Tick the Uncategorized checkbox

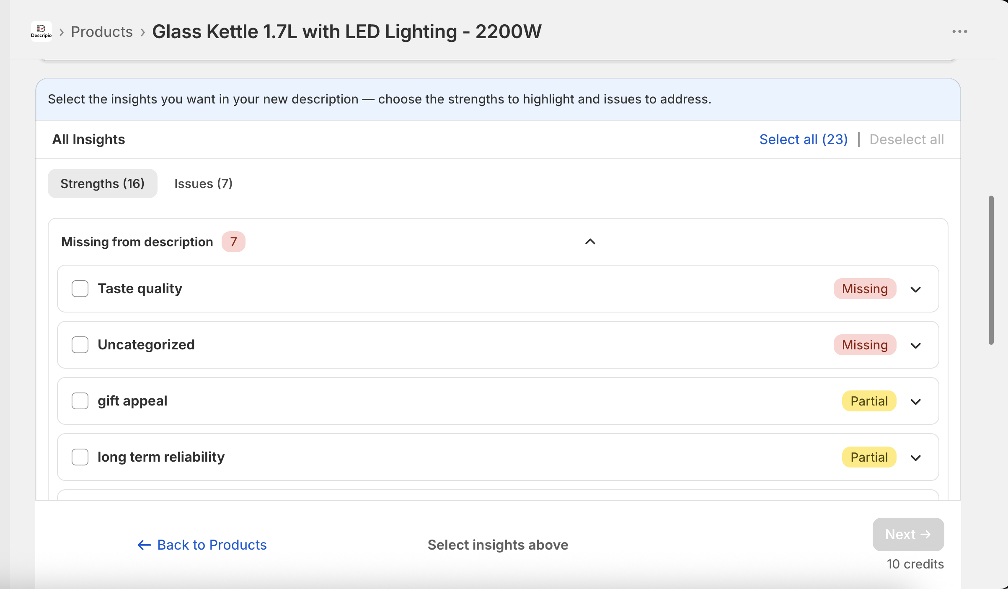pyautogui.click(x=80, y=345)
